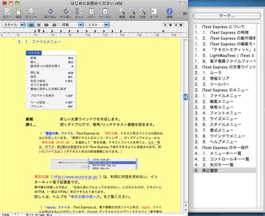Screen dimensions: 265x216
Task: Select the diamond center tab stop button
Action: tap(171, 25)
